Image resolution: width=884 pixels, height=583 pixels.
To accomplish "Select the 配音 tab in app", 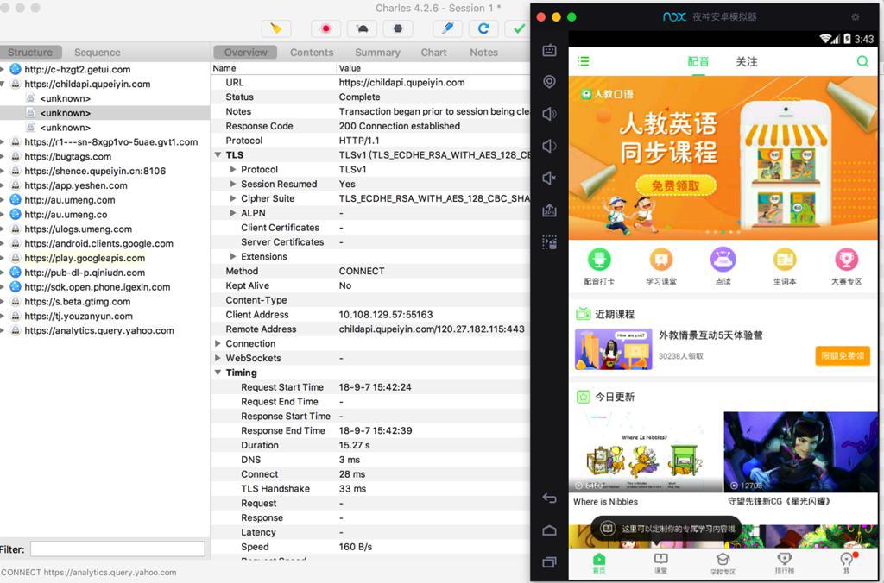I will [698, 61].
